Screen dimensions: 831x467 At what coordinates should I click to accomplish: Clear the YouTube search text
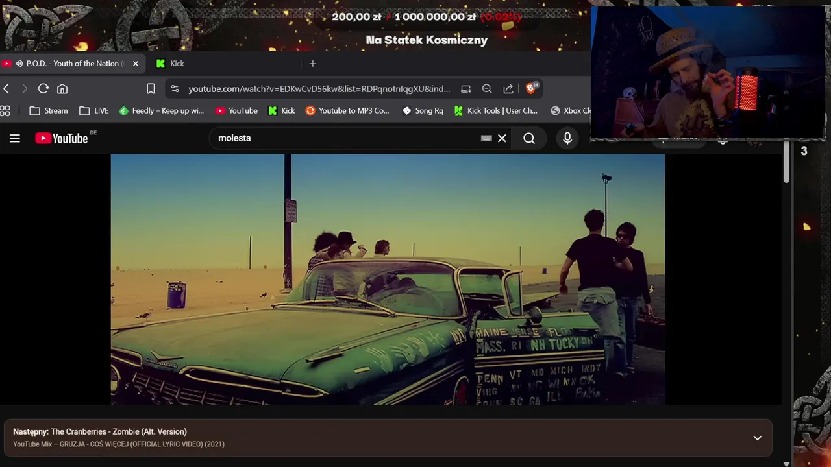[502, 138]
